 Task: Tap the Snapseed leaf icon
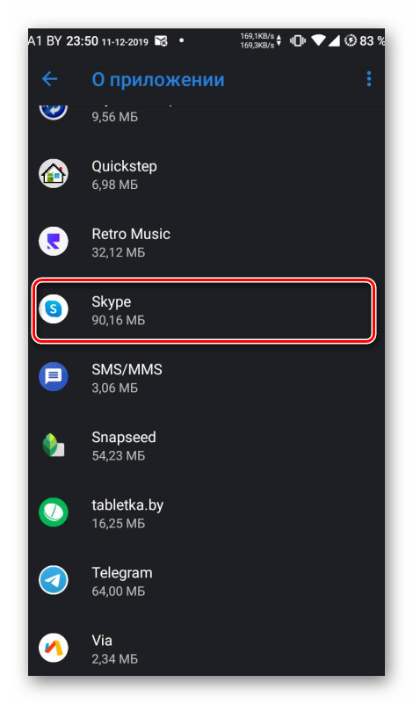[54, 445]
